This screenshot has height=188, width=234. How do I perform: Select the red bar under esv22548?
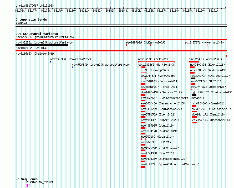194,62
